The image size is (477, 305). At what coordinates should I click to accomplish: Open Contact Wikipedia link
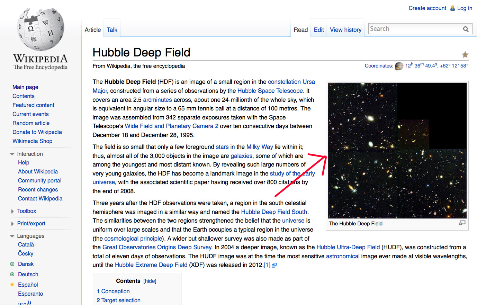40,198
